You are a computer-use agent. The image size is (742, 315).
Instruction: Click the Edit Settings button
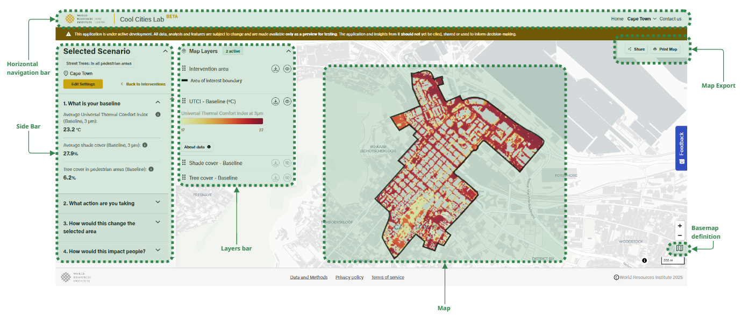click(x=83, y=84)
